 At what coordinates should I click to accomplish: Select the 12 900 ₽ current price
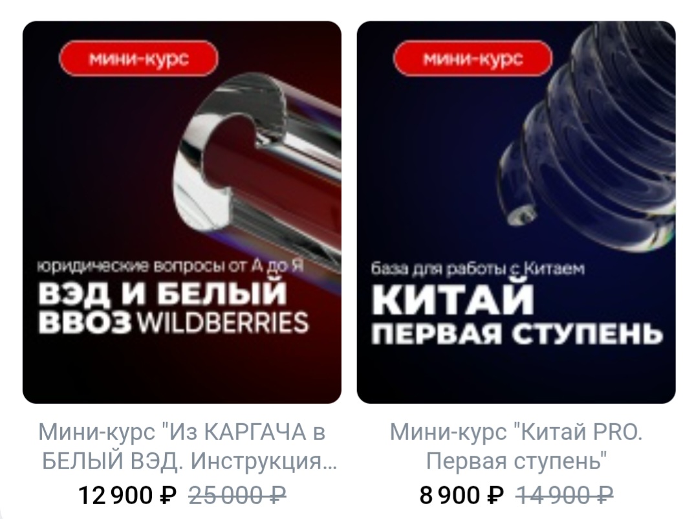(x=127, y=494)
